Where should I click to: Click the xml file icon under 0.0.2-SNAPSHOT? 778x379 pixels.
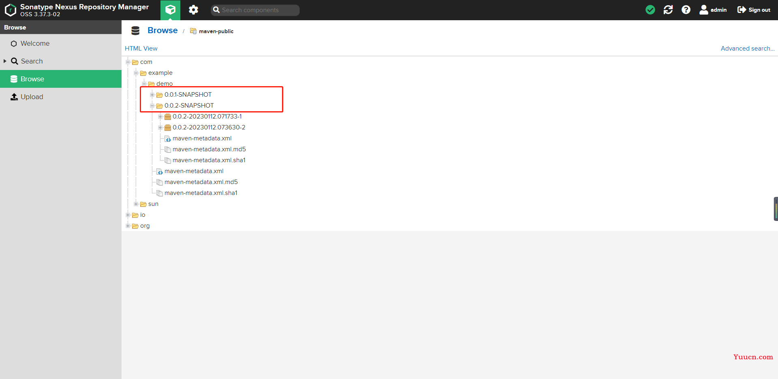tap(168, 139)
